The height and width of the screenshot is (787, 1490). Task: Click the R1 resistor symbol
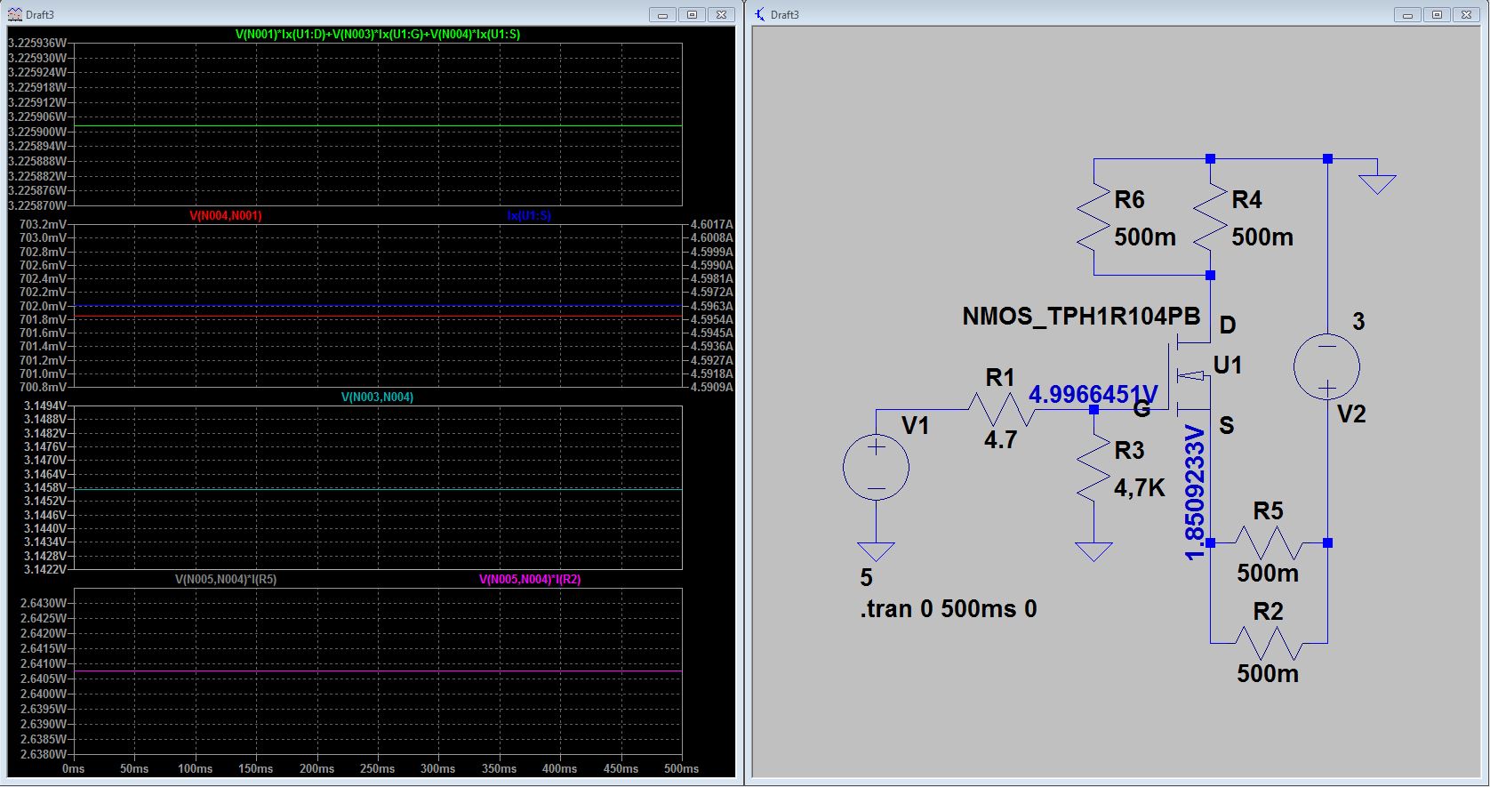click(x=1001, y=410)
